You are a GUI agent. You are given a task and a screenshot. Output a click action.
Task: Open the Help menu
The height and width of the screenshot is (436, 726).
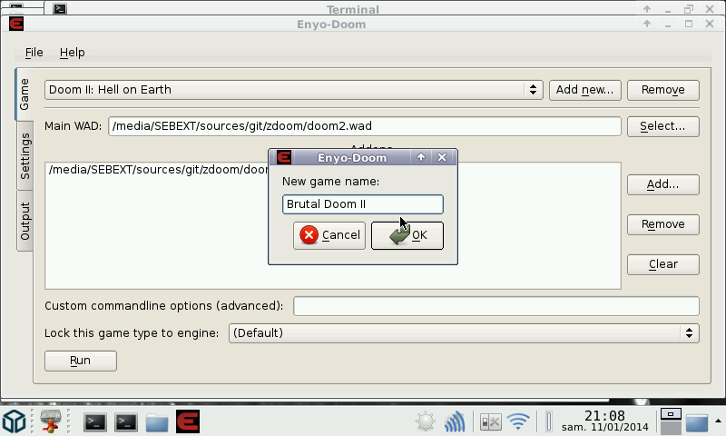[73, 53]
